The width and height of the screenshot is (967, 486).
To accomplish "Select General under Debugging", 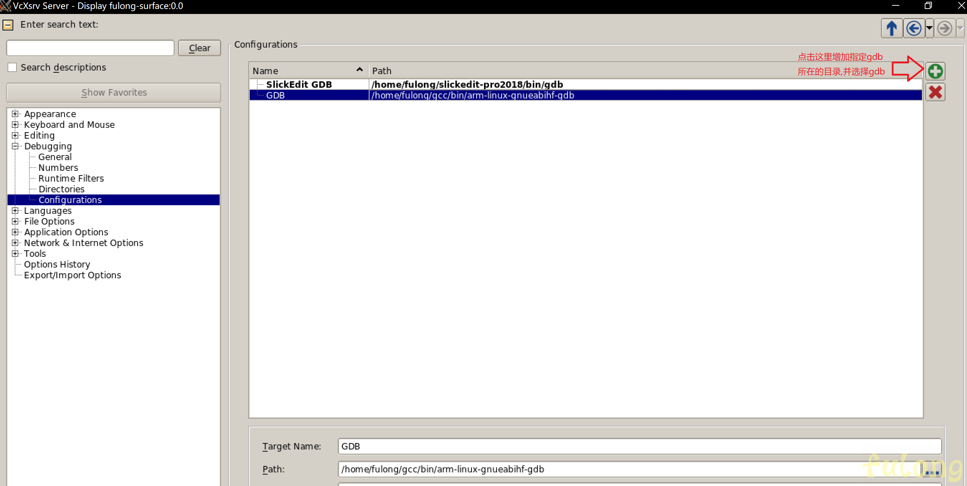I will [55, 157].
